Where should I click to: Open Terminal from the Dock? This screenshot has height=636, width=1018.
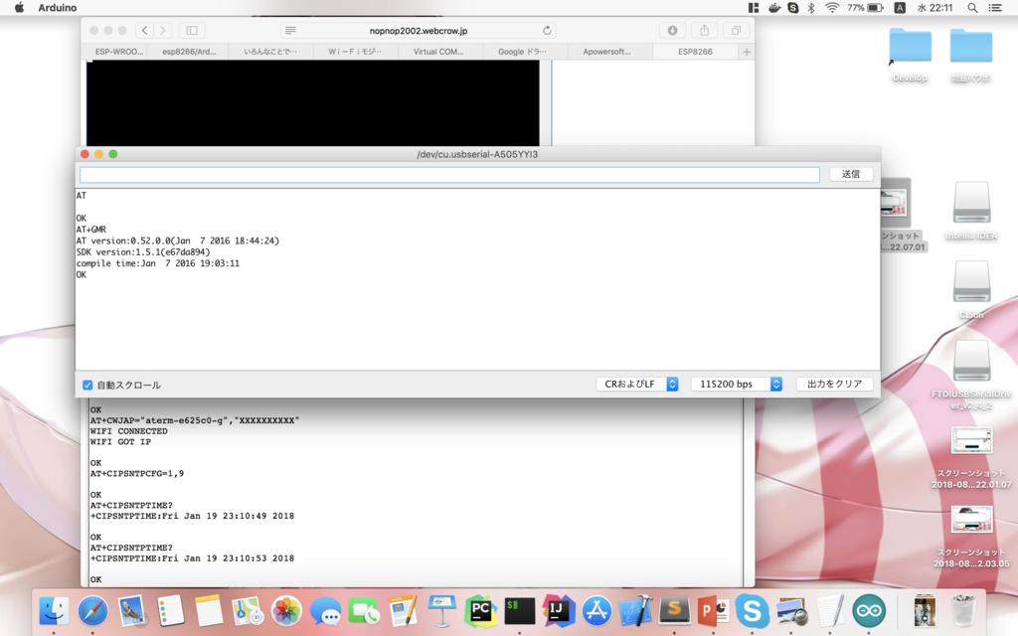(519, 611)
